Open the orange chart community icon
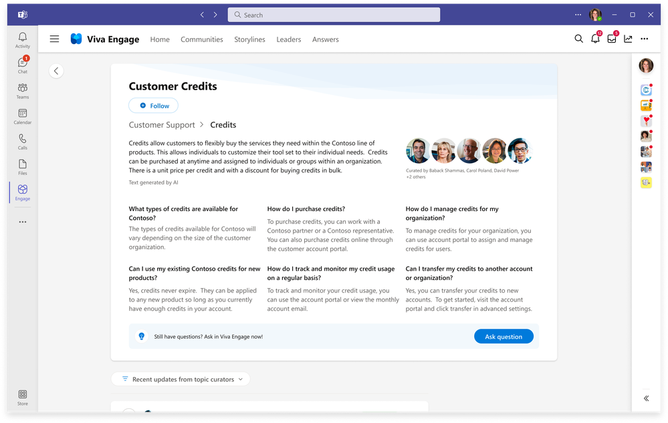 (x=647, y=105)
